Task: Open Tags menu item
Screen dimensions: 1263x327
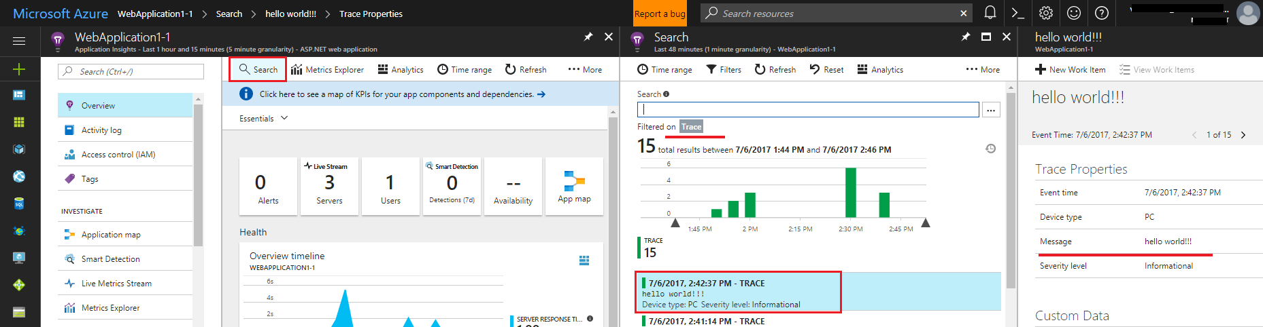Action: click(126, 178)
